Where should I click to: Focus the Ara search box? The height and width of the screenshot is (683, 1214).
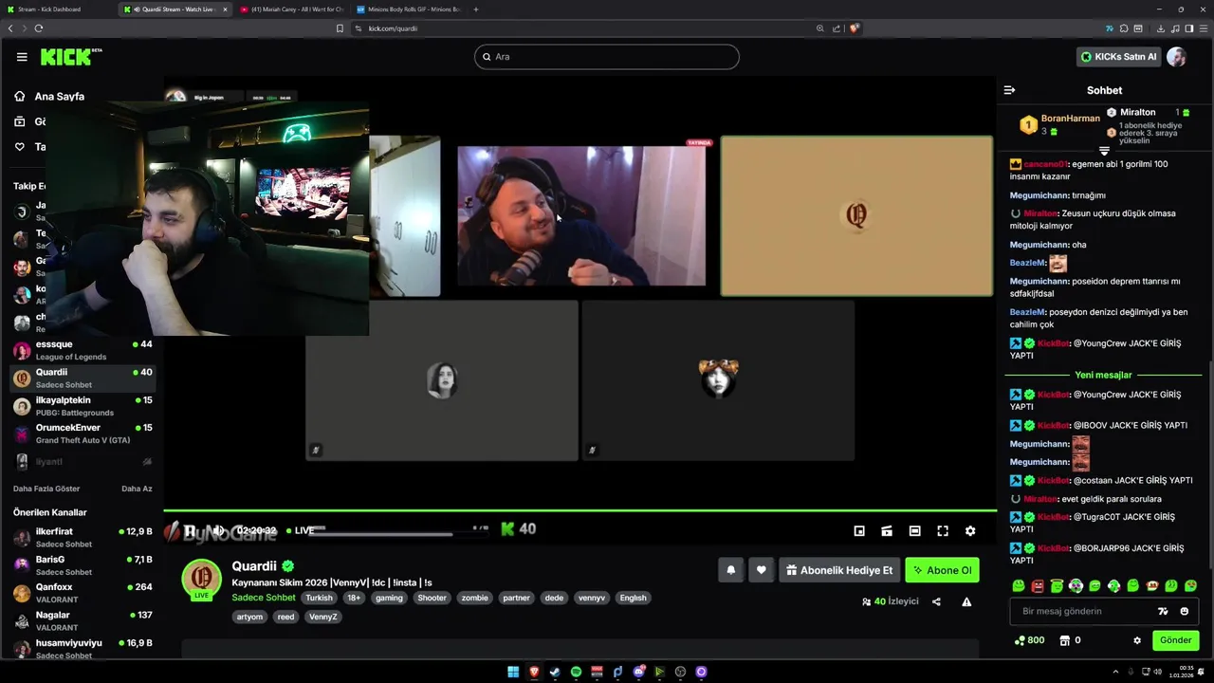pyautogui.click(x=607, y=57)
